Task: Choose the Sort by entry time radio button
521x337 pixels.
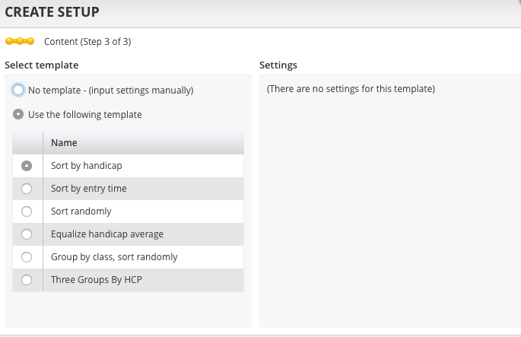Action: [x=27, y=189]
